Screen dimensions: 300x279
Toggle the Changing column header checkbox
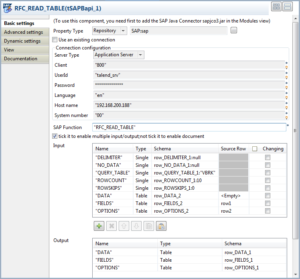pyautogui.click(x=255, y=149)
